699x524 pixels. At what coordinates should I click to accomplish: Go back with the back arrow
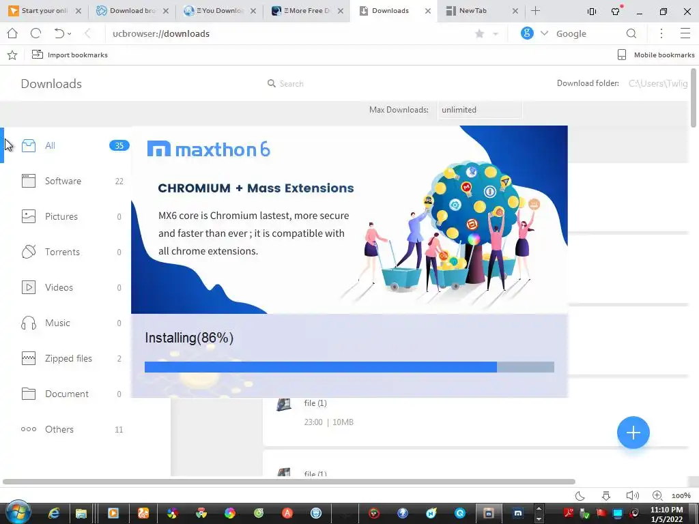(87, 33)
